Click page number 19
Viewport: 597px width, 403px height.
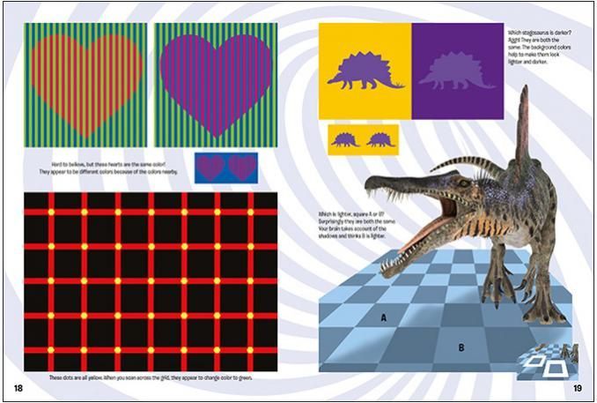point(578,388)
